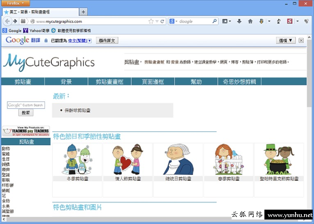Click the Google Custom Search input field
Screen dimensions: 314x224
coord(26,105)
